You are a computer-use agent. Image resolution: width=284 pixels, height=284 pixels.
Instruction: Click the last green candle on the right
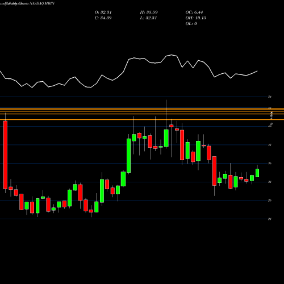pos(257,173)
